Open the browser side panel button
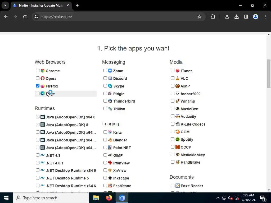Viewport: 271px width, 203px height. [246, 17]
